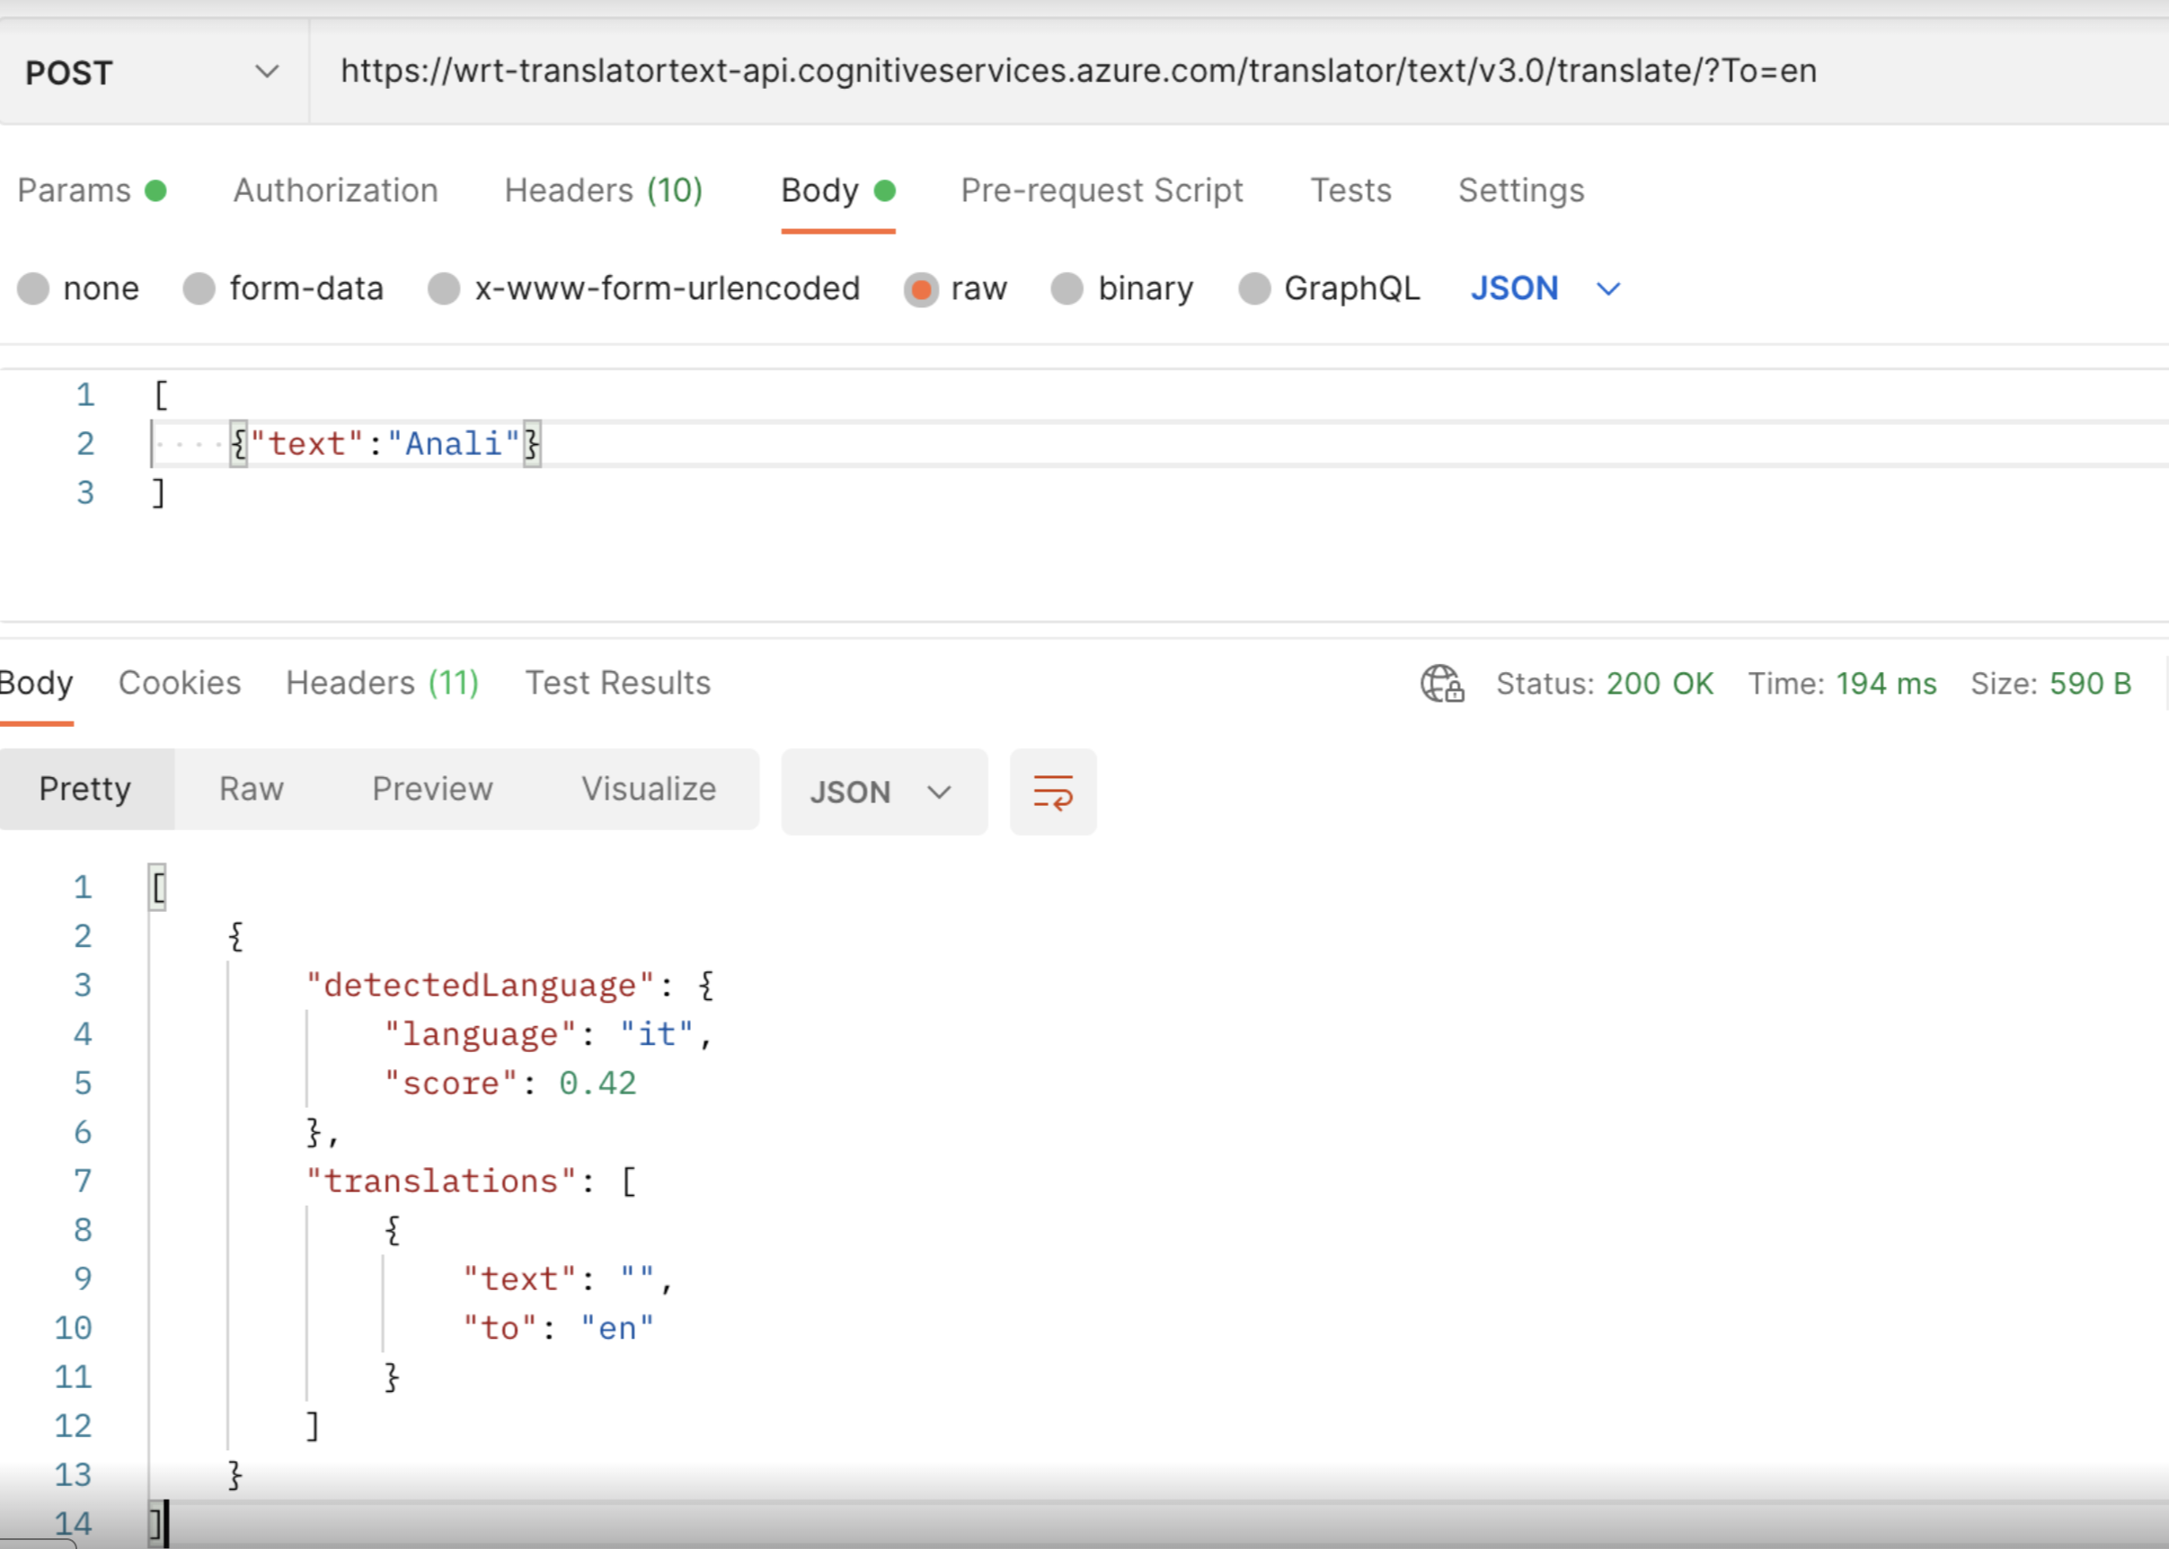Switch response view to Raw
Screen dimensions: 2169x1549
click(251, 789)
